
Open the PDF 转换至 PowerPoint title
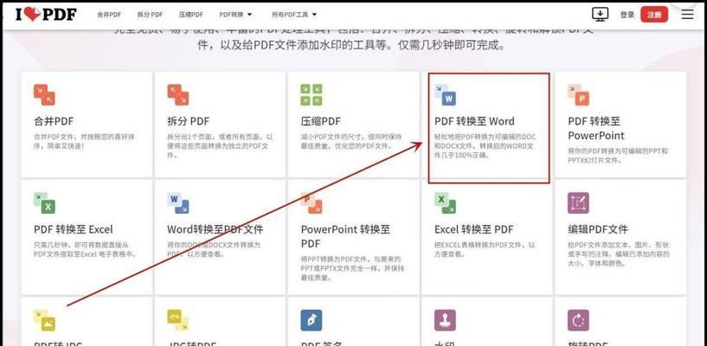[596, 128]
